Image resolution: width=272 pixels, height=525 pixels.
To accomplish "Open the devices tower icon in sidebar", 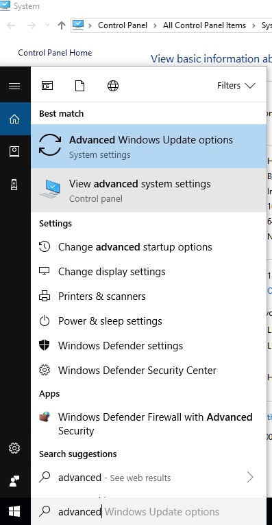I will [x=14, y=185].
